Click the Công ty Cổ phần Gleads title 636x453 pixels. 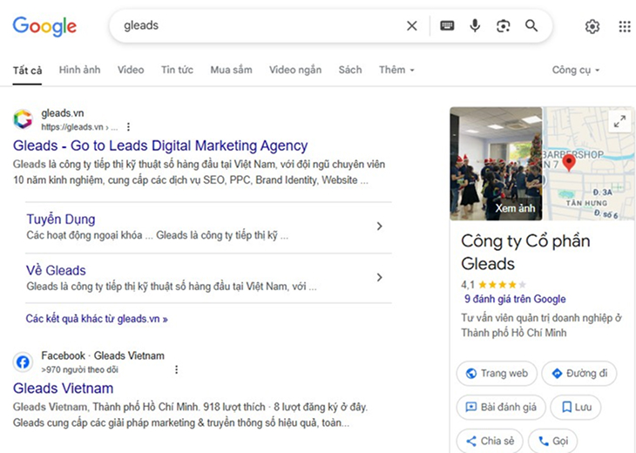coord(525,253)
